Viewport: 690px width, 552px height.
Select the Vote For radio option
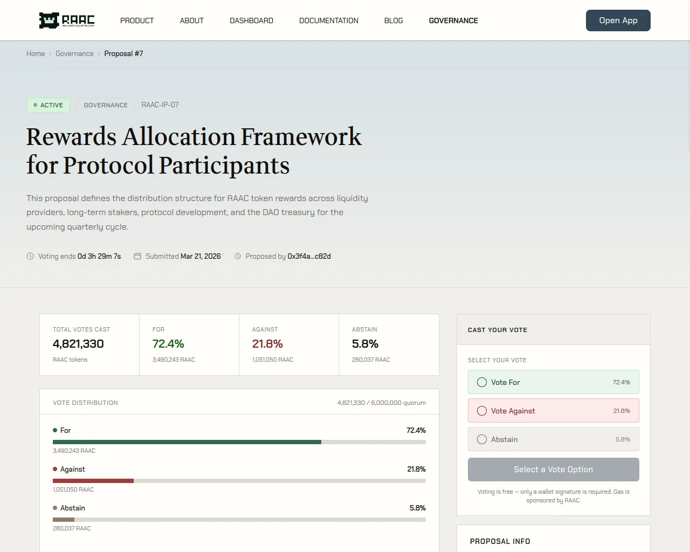coord(482,382)
